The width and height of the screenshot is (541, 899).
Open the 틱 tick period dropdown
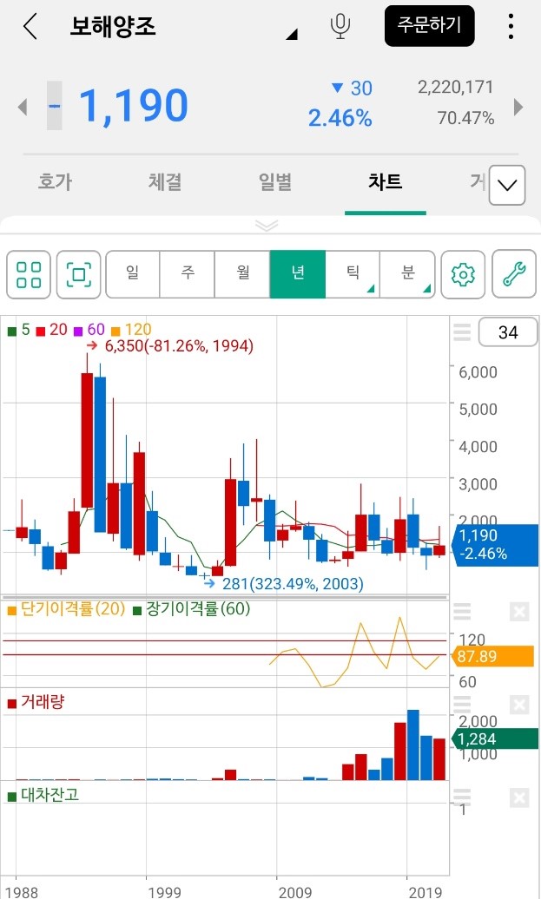(x=353, y=274)
